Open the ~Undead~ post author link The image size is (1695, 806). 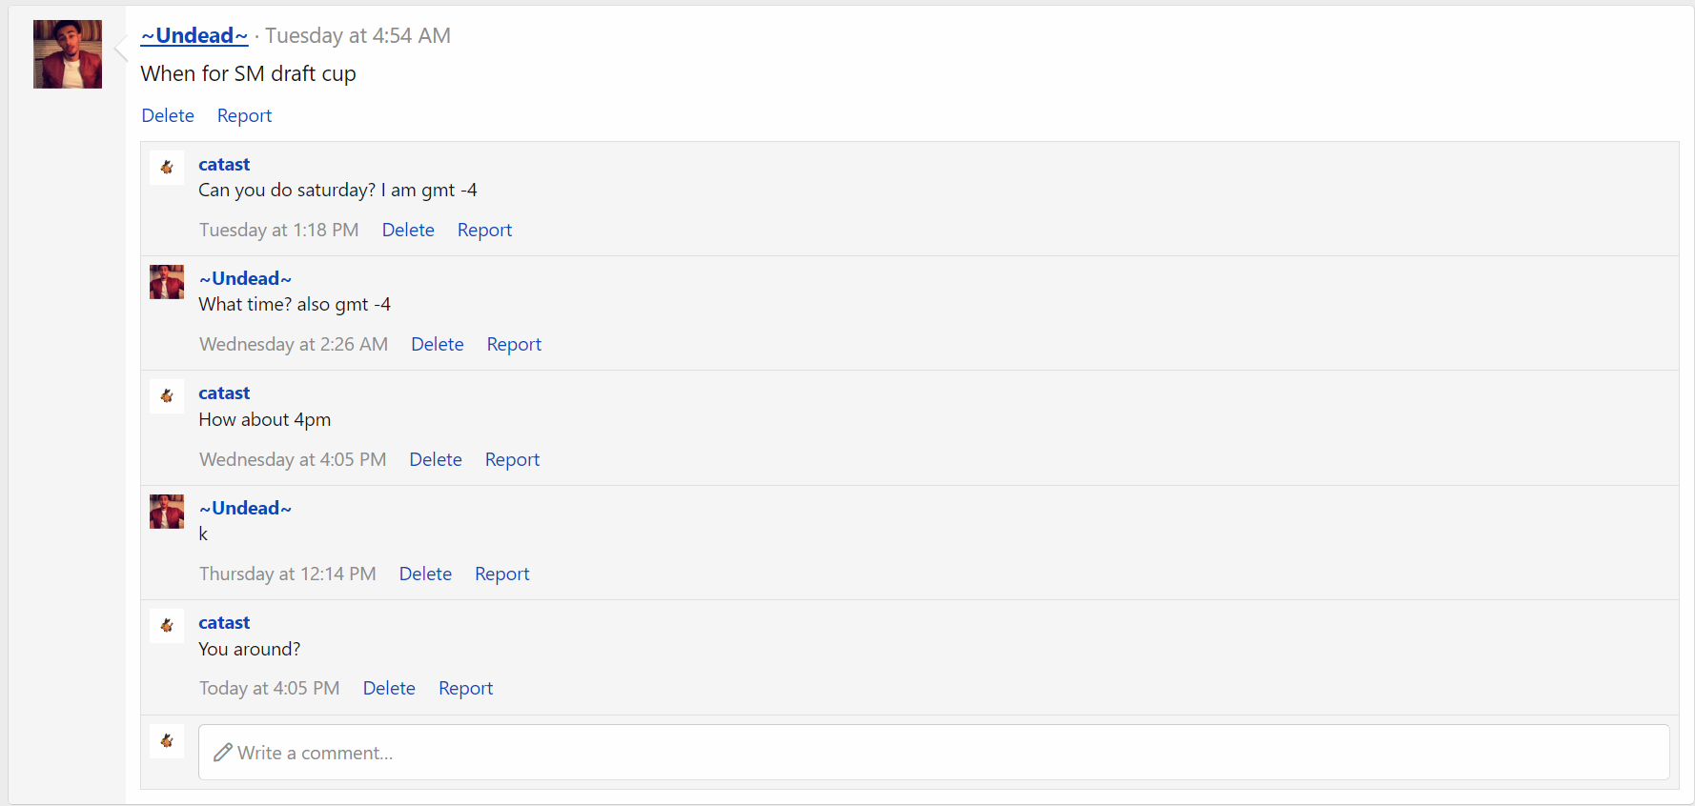[x=194, y=35]
